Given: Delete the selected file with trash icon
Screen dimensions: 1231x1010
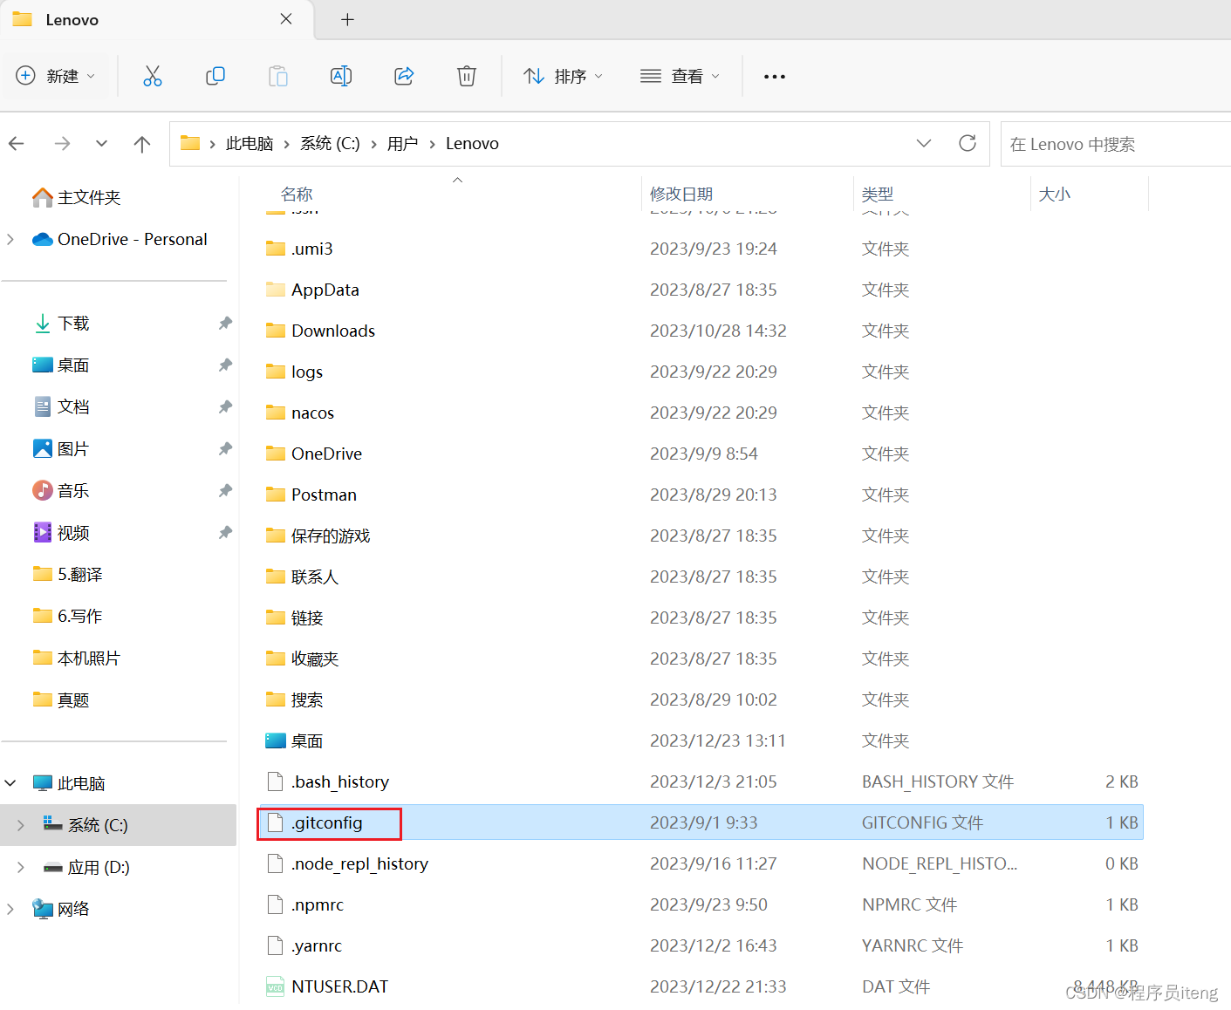Looking at the screenshot, I should point(467,76).
